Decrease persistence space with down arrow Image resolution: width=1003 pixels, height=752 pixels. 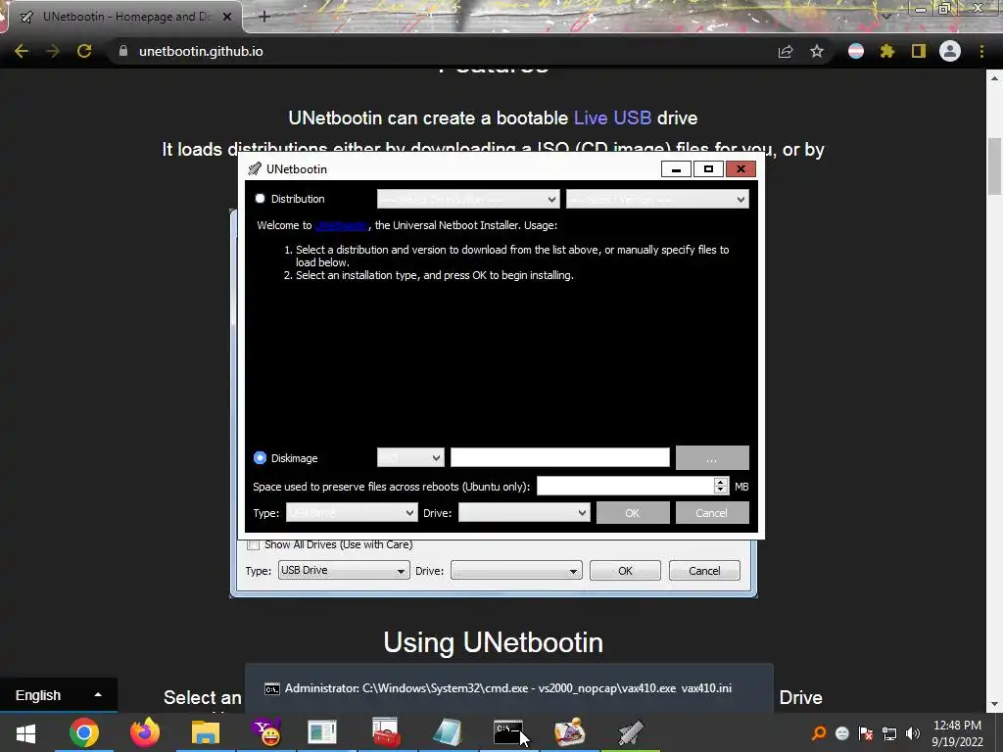click(721, 491)
